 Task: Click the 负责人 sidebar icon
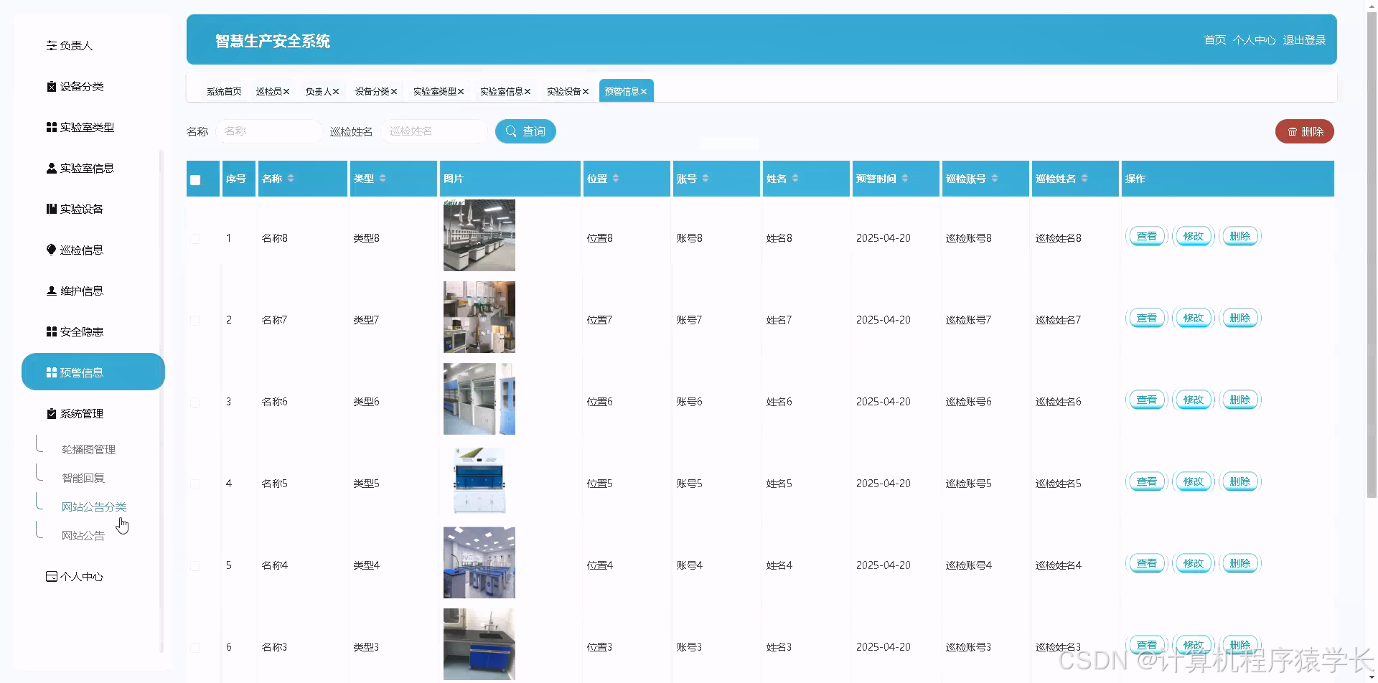point(51,46)
